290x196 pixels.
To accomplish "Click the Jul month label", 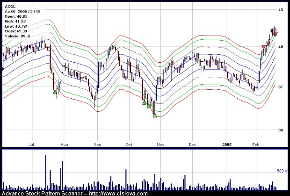I will (x=31, y=145).
